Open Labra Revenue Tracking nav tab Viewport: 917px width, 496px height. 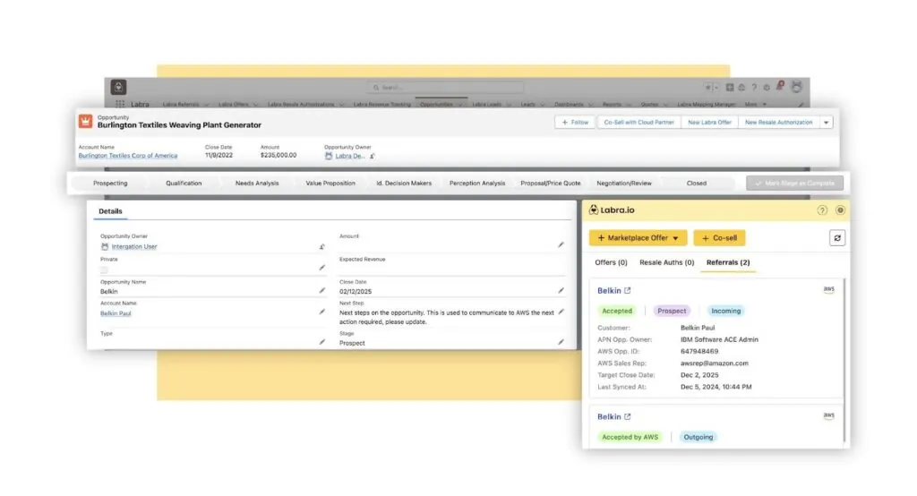point(381,105)
